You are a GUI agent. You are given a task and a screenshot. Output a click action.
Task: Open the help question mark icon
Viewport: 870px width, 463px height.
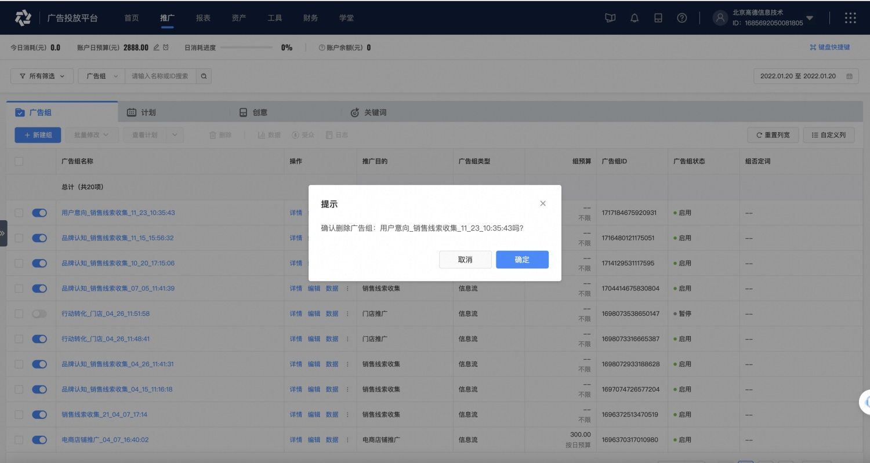tap(682, 18)
